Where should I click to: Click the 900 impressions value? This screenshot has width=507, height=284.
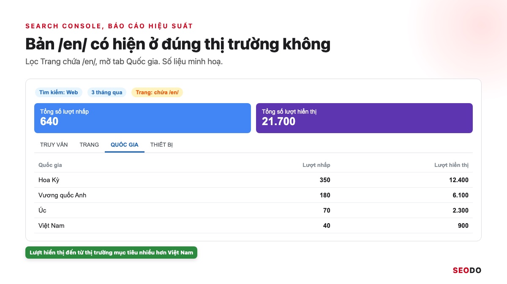point(463,226)
